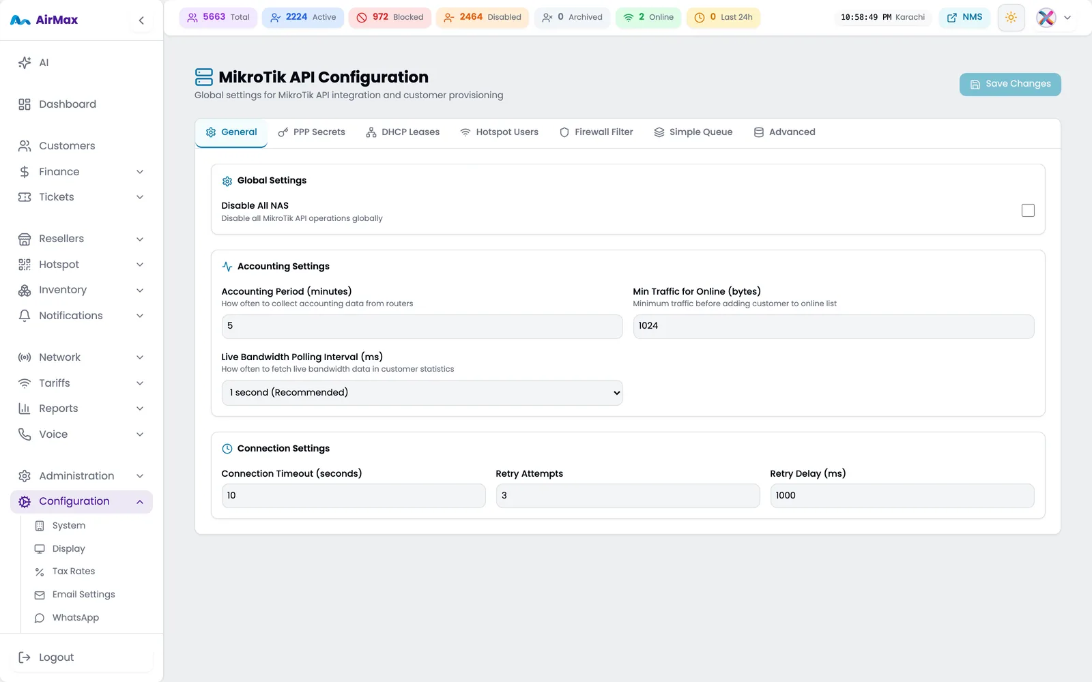Image resolution: width=1092 pixels, height=682 pixels.
Task: Click the 2224 Active customers badge
Action: click(x=303, y=17)
